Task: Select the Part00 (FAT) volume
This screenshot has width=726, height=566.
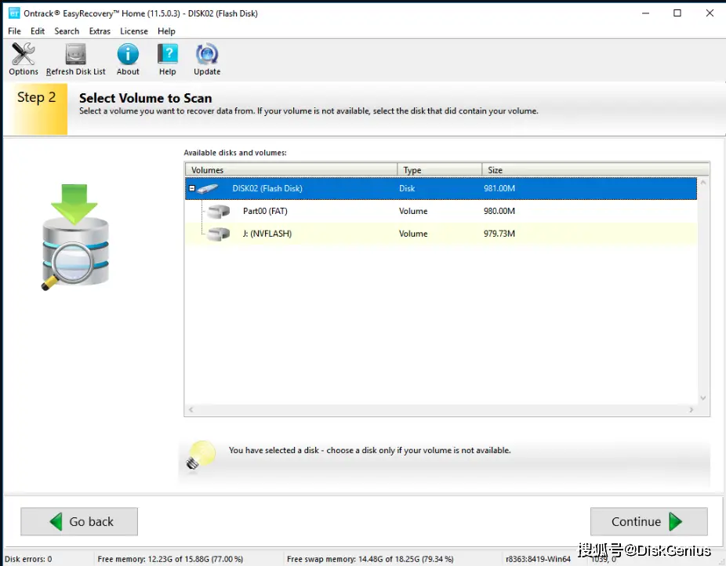Action: click(441, 211)
